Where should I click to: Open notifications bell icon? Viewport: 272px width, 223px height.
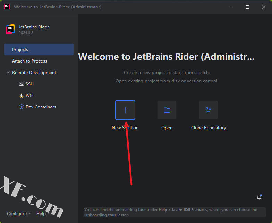pos(259,197)
